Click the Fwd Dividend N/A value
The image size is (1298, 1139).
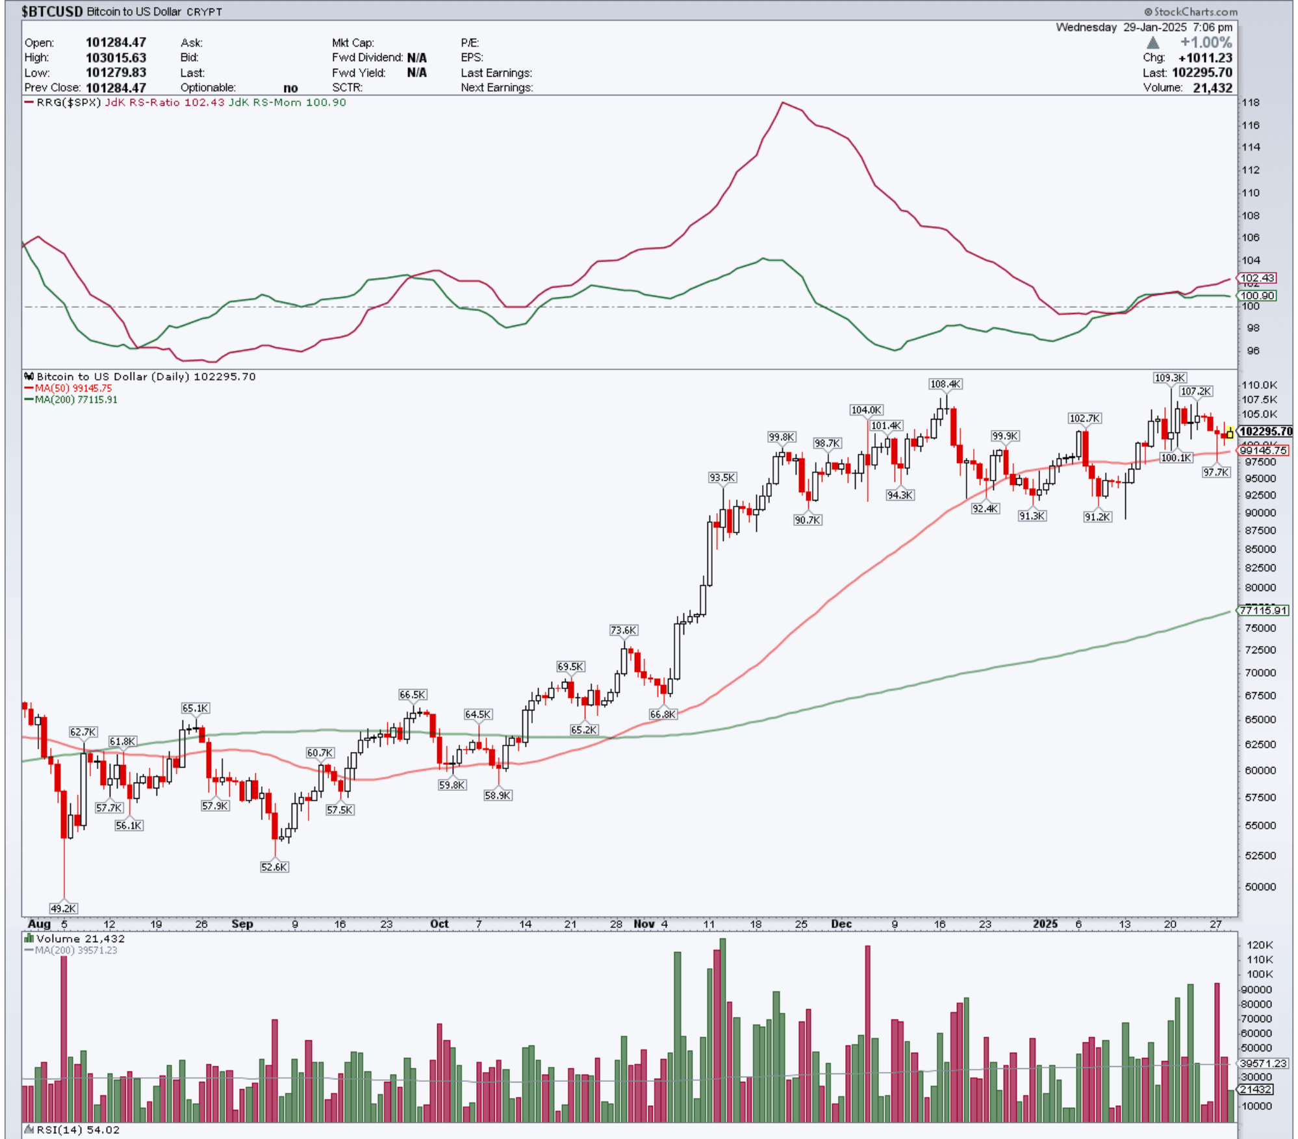tap(417, 58)
